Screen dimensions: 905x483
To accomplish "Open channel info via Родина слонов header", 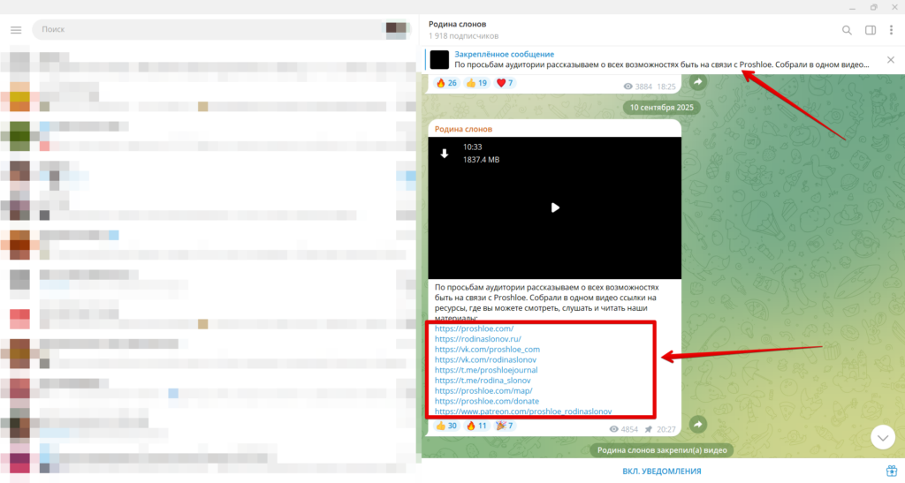I will (x=458, y=24).
